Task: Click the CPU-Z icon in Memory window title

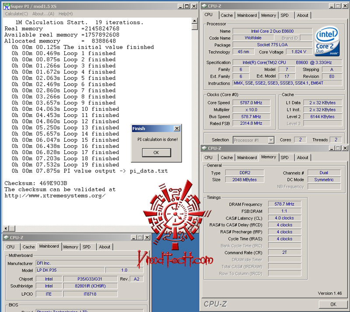Action: [x=204, y=148]
